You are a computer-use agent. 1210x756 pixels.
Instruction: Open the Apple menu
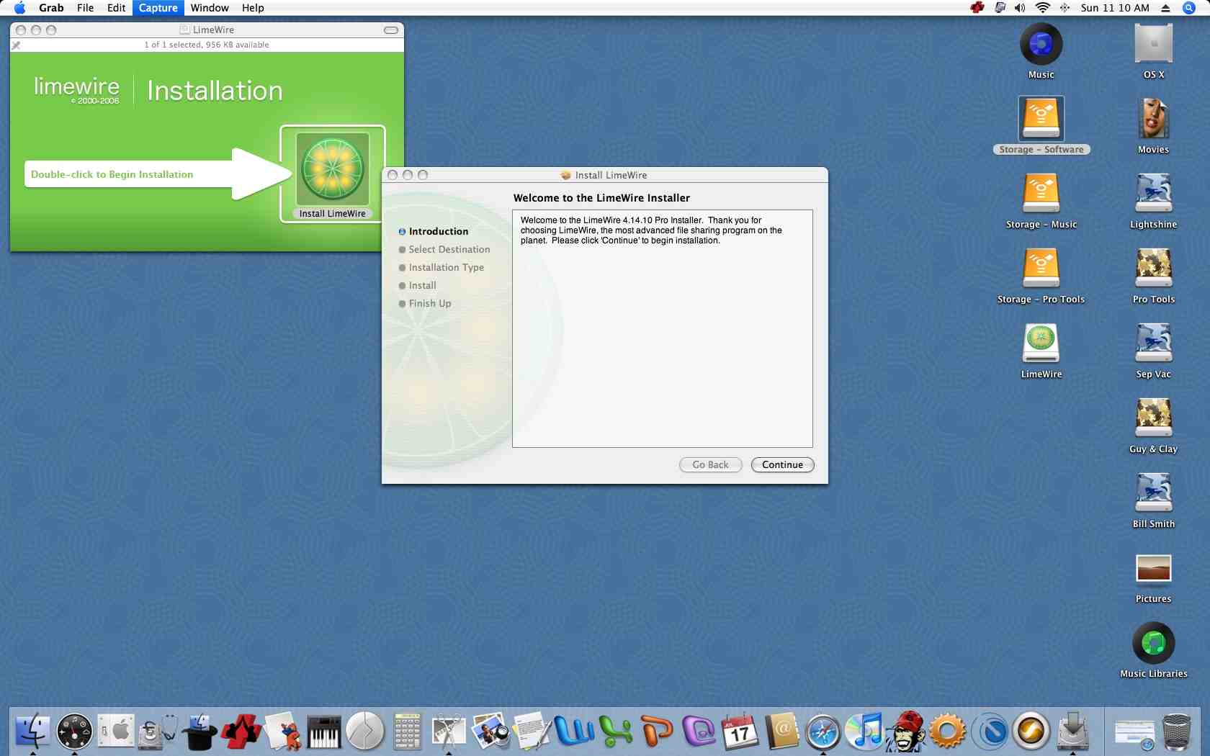click(x=19, y=8)
